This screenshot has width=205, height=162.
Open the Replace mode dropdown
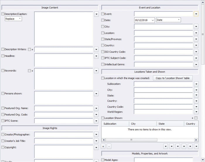(13, 19)
